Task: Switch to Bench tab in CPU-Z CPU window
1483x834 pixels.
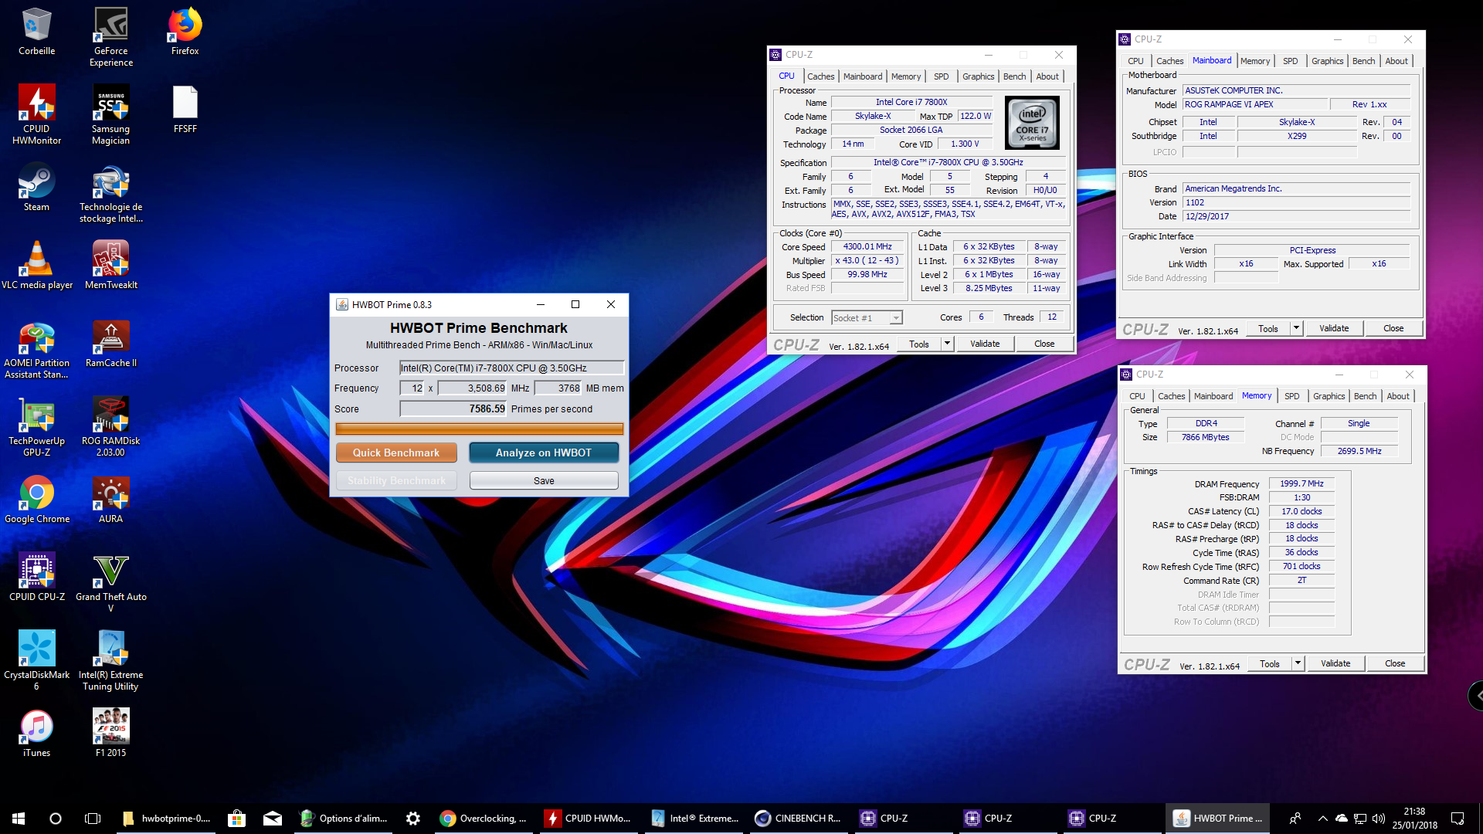Action: pos(1014,76)
